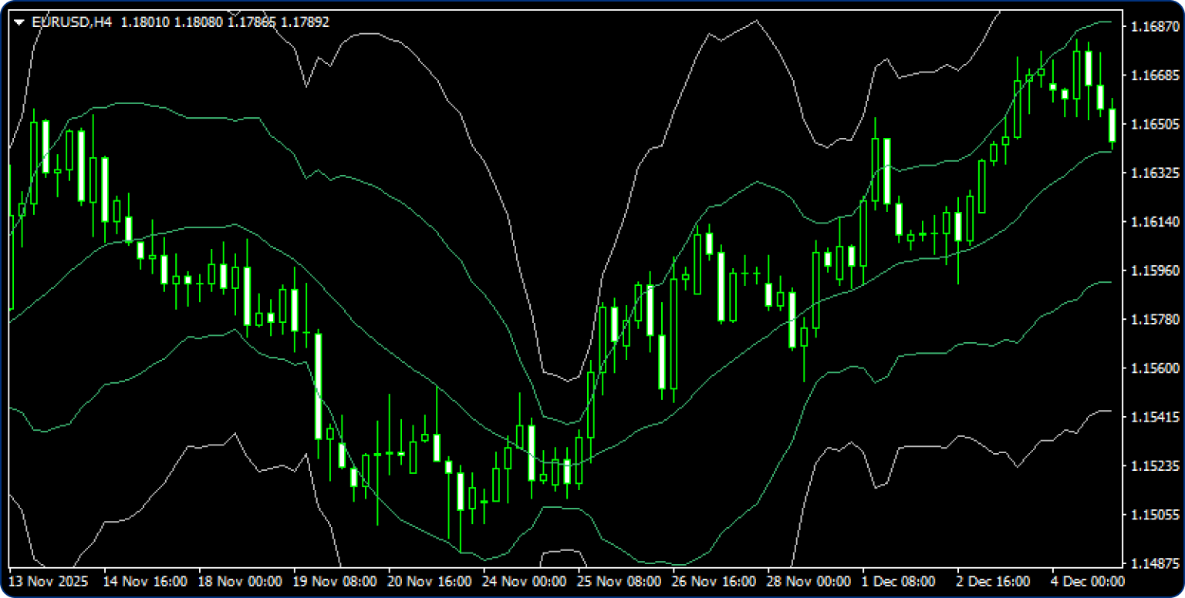
Task: Click the 1.16140 price axis label
Action: [1153, 222]
